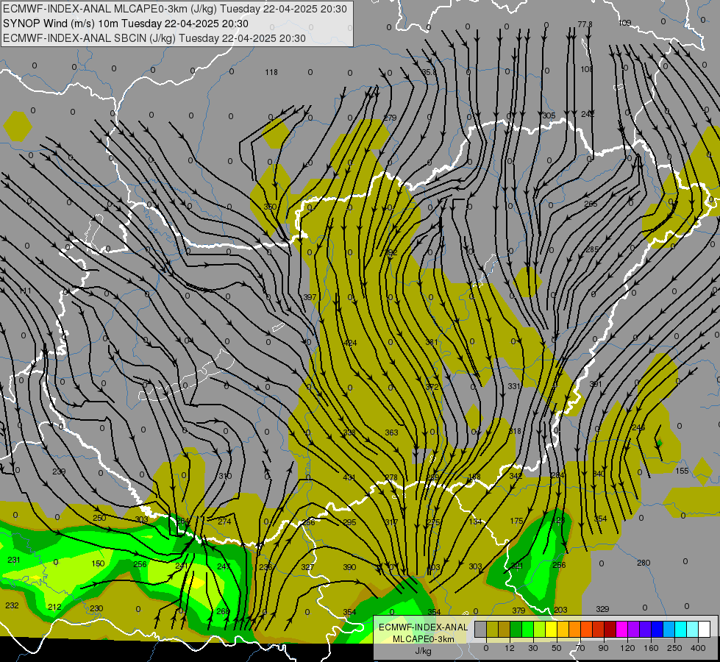720x662 pixels.
Task: Click the legend unit J/kg
Action: pos(424,651)
